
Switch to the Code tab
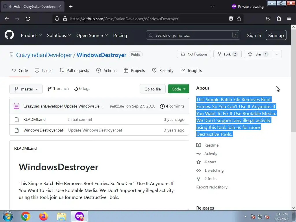point(20,71)
